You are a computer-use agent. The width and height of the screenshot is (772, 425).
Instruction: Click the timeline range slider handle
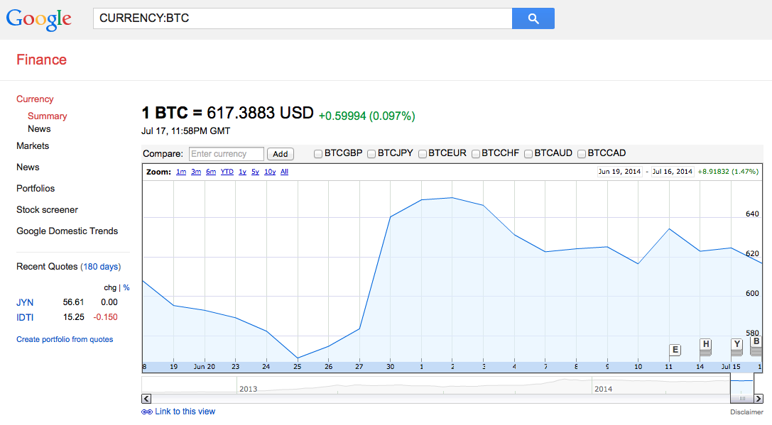[x=742, y=399]
